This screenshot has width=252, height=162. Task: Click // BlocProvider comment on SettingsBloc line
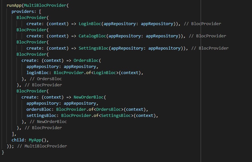click(210, 48)
